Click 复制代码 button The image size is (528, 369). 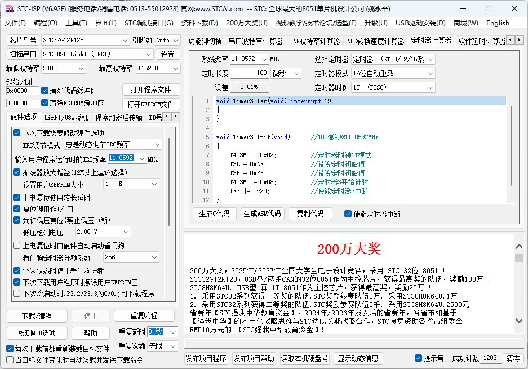pyautogui.click(x=310, y=214)
